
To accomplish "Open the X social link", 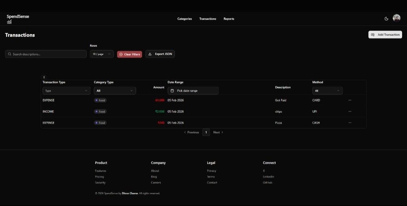I will pyautogui.click(x=264, y=171).
